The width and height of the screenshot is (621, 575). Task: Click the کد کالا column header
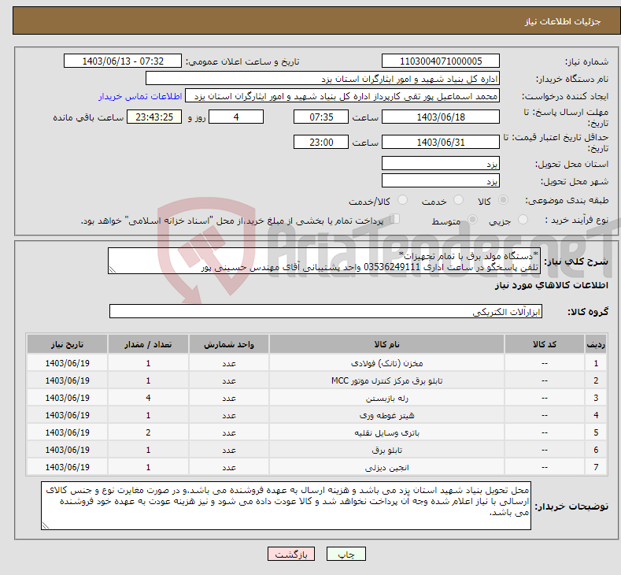(545, 344)
